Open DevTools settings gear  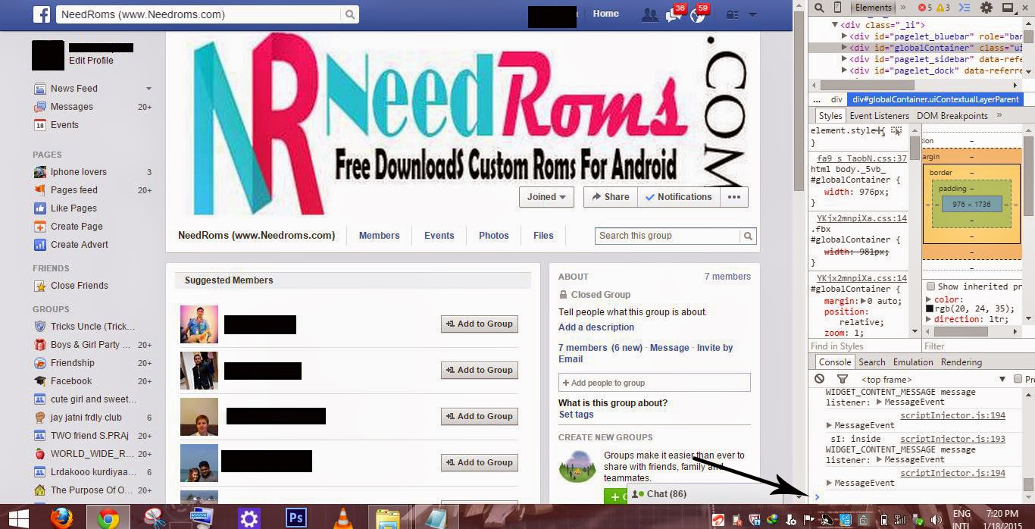[987, 8]
